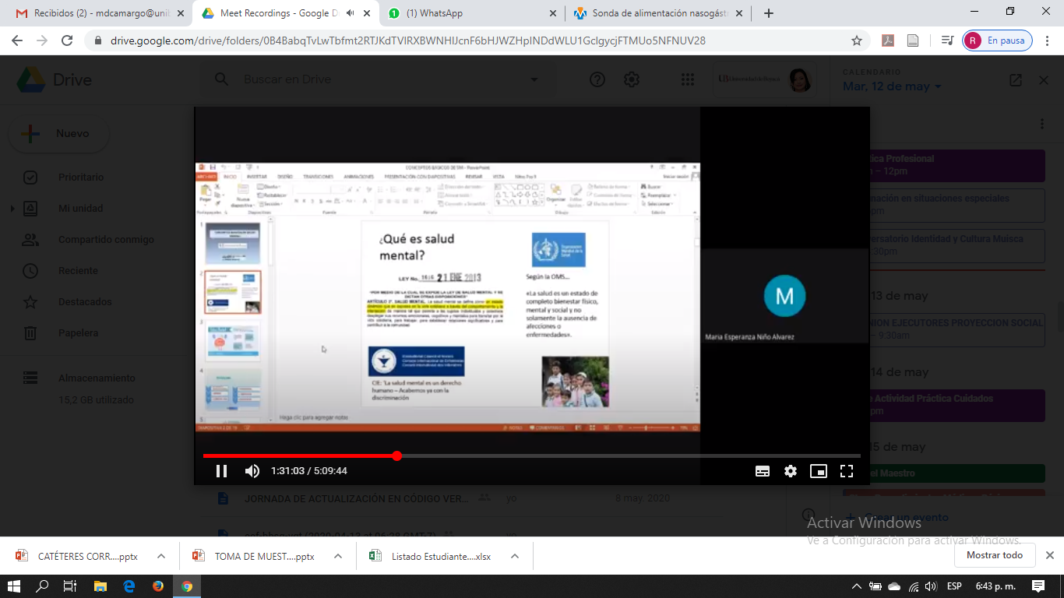Mute the video volume
This screenshot has width=1064, height=598.
pyautogui.click(x=252, y=471)
